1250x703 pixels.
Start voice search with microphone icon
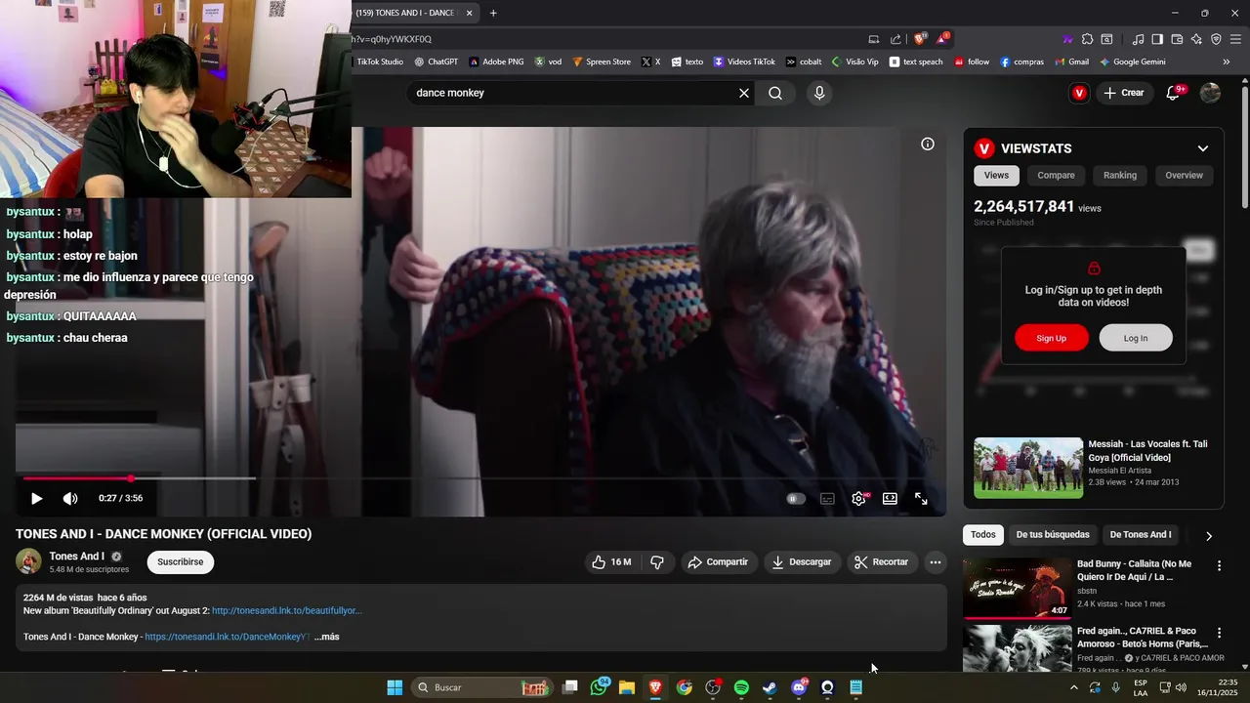tap(819, 93)
